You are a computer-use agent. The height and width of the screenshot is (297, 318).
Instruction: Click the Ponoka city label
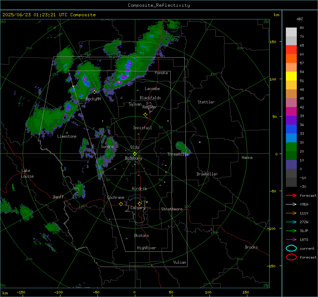point(161,73)
